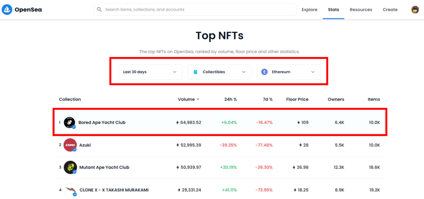Sort by the Volume column header

click(186, 99)
